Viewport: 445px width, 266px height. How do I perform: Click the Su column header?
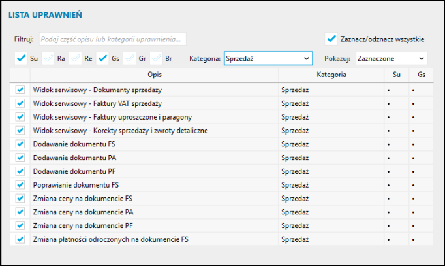pyautogui.click(x=397, y=75)
